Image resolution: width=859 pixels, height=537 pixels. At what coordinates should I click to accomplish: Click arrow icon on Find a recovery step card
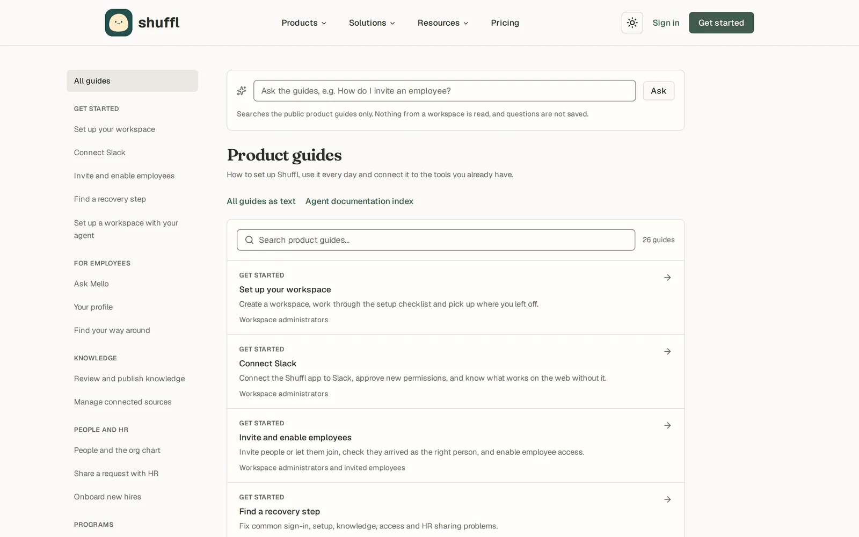click(x=667, y=499)
